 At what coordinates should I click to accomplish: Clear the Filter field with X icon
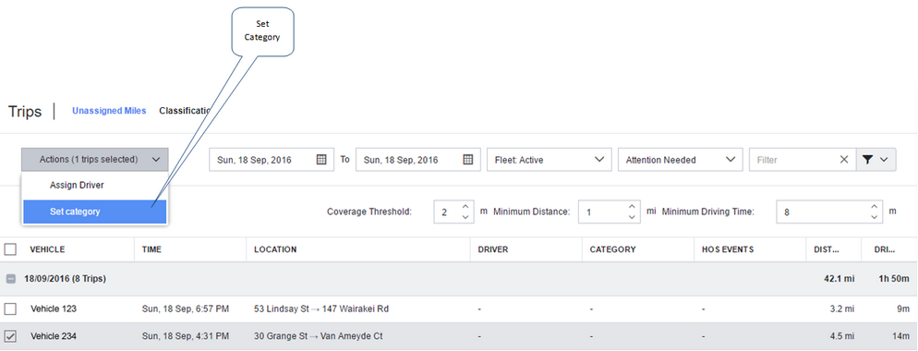[843, 160]
